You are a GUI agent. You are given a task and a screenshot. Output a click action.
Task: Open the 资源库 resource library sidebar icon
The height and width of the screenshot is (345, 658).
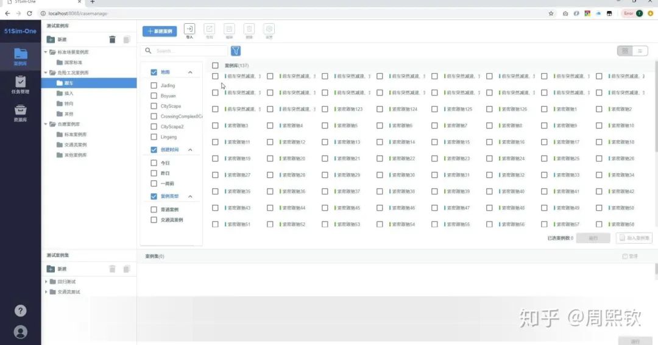20,113
